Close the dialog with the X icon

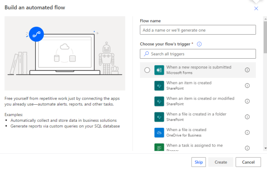click(256, 9)
